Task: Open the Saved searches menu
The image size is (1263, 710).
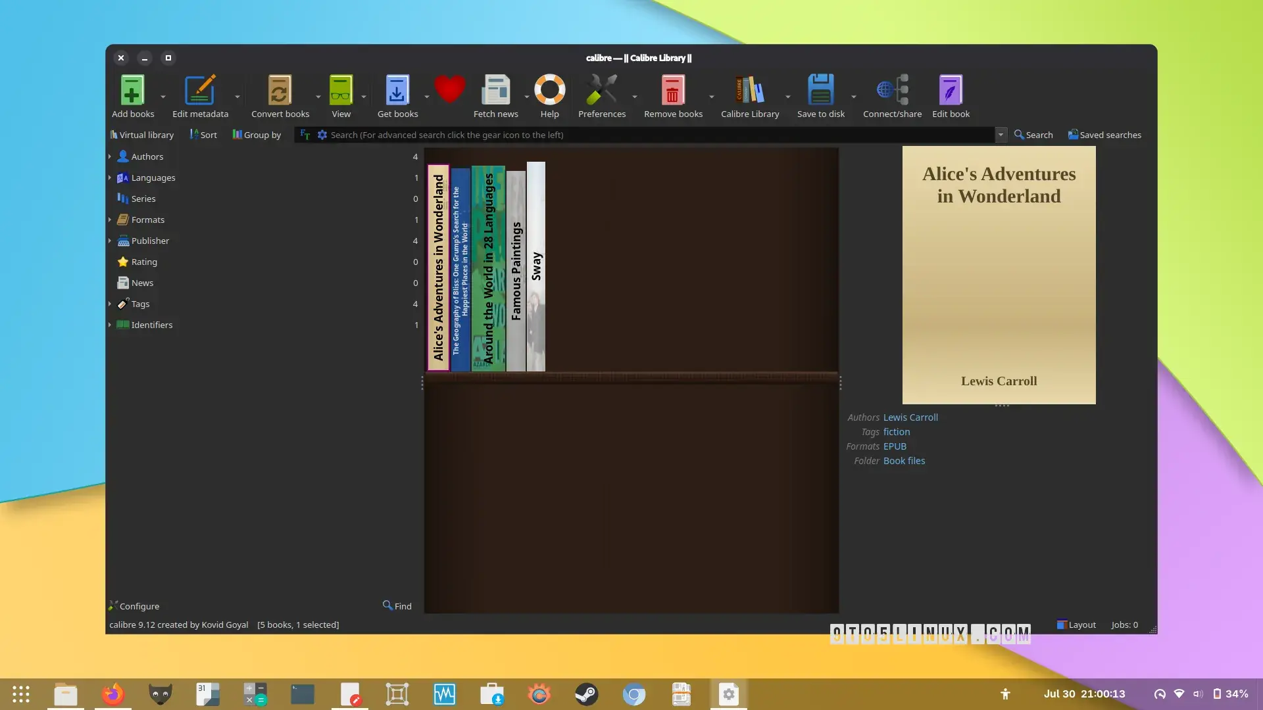Action: (1104, 135)
